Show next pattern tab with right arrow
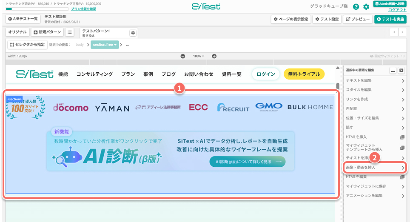The height and width of the screenshot is (222, 410). [402, 32]
